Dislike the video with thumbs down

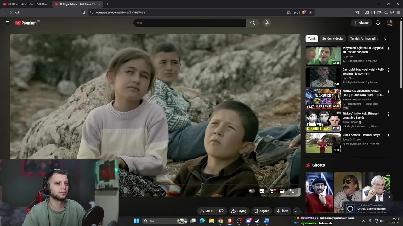[221, 211]
